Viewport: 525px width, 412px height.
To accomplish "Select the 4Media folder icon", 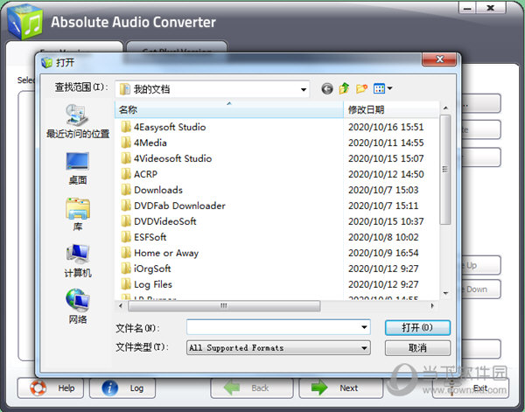I will (126, 143).
